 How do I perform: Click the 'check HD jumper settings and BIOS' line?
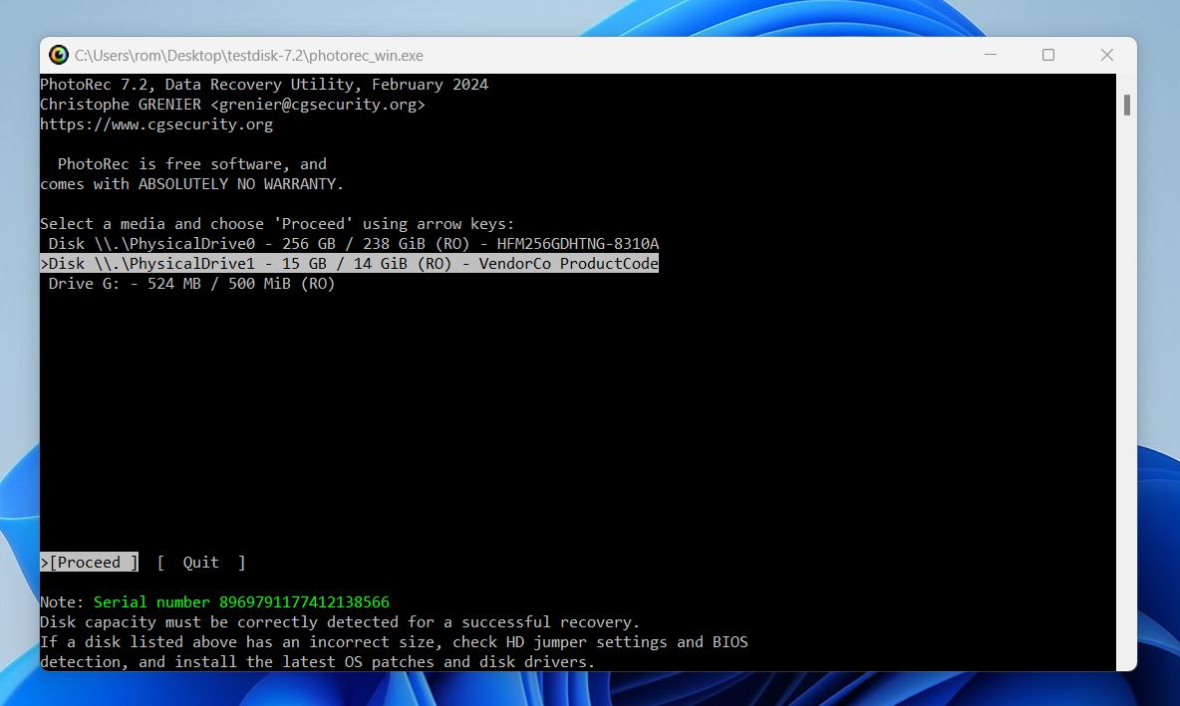click(x=394, y=642)
